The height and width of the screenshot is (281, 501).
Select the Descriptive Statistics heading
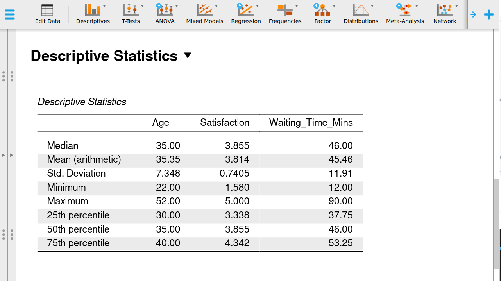point(104,56)
